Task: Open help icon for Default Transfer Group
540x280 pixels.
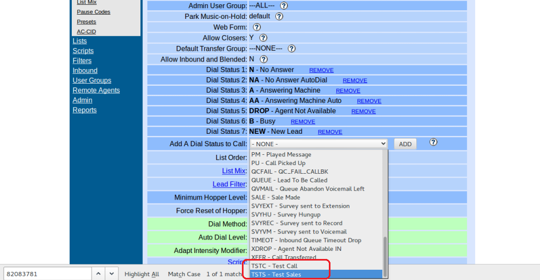Action: (292, 49)
